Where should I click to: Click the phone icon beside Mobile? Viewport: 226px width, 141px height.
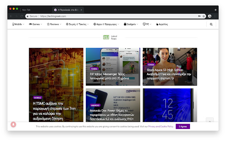13,24
